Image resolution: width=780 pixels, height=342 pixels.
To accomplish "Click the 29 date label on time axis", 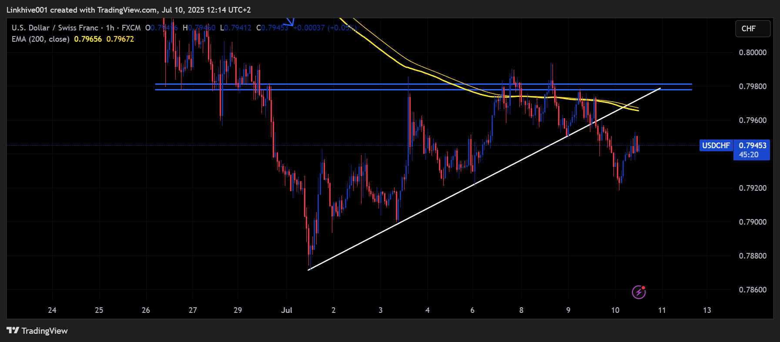I will pos(238,310).
